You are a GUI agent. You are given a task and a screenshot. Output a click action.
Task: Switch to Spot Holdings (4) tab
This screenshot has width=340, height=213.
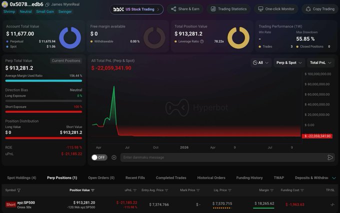pyautogui.click(x=21, y=178)
